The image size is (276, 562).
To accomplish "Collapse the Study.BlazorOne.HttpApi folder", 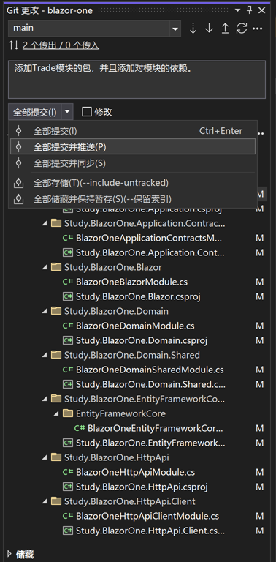I will [x=45, y=457].
